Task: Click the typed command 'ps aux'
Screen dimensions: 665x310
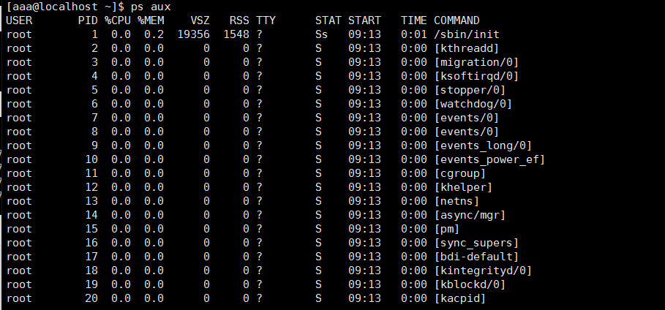Action: click(151, 7)
